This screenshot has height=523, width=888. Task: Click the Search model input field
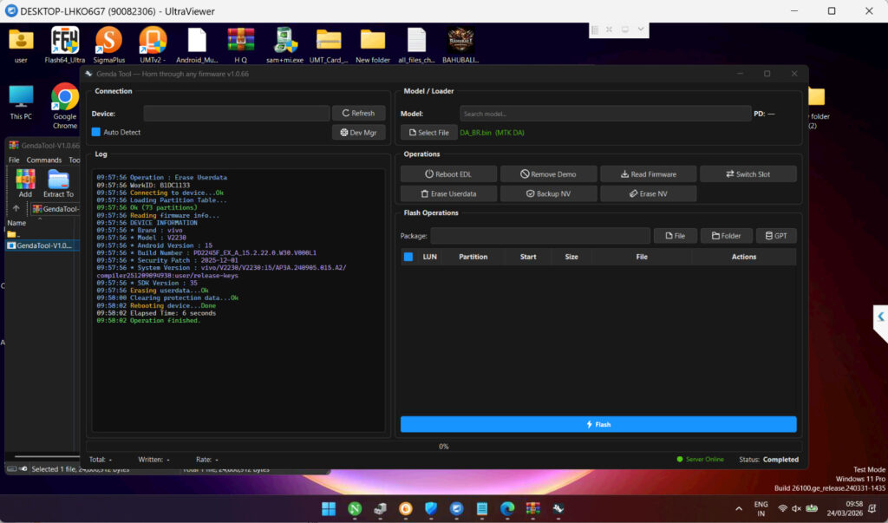coord(604,114)
